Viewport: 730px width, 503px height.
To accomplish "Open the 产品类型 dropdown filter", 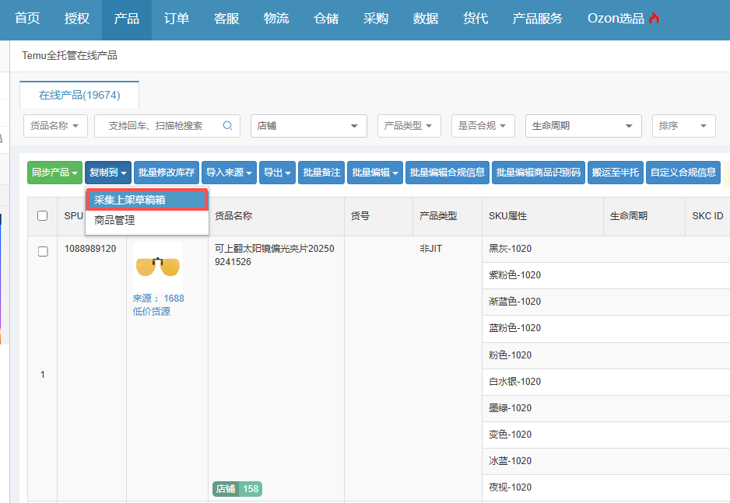I will 409,126.
